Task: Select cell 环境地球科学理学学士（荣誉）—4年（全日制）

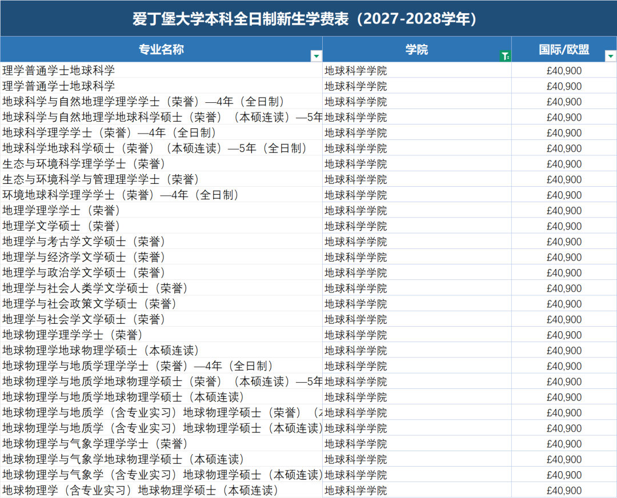Action: click(x=161, y=195)
